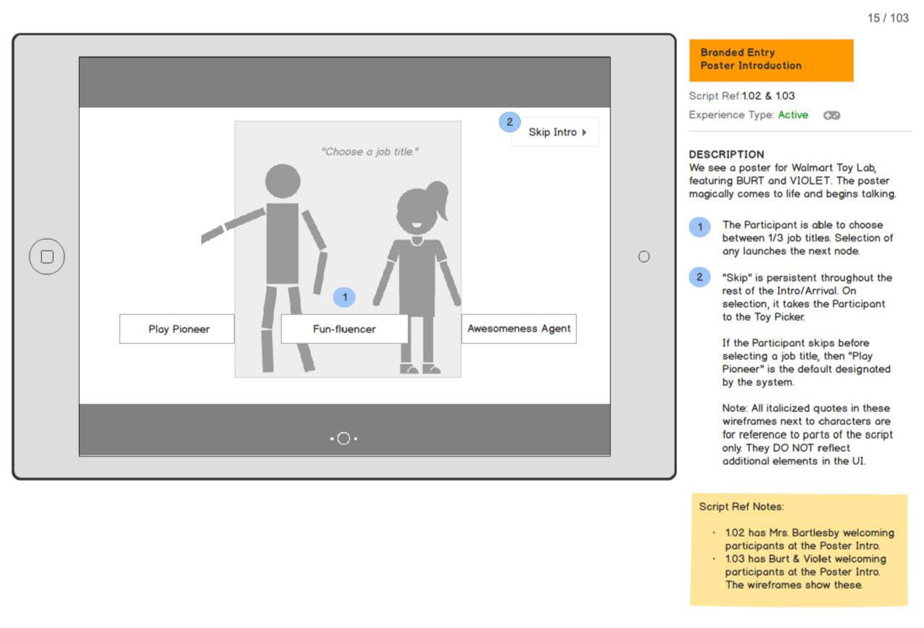
Task: Click the arrow on Skip Intro
Action: click(x=584, y=133)
